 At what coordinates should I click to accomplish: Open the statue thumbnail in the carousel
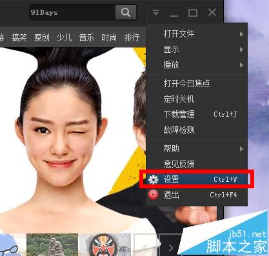pyautogui.click(x=52, y=244)
